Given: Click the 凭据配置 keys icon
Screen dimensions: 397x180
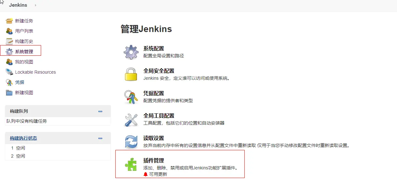Looking at the screenshot, I should pyautogui.click(x=131, y=97).
